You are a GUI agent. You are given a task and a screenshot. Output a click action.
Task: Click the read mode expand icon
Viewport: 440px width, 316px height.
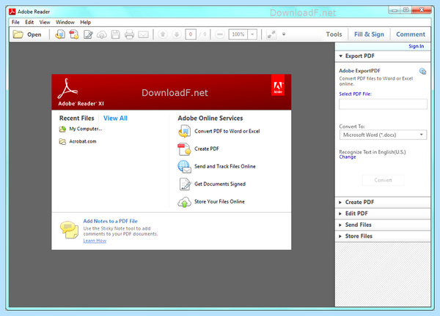point(271,34)
